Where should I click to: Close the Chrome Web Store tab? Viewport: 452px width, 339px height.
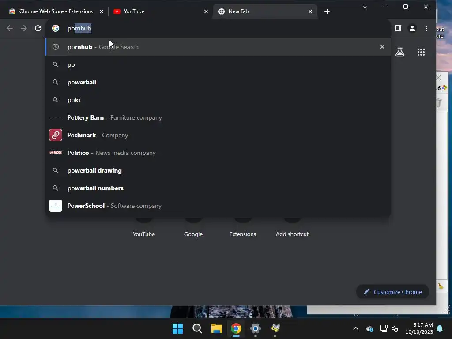[x=101, y=11]
